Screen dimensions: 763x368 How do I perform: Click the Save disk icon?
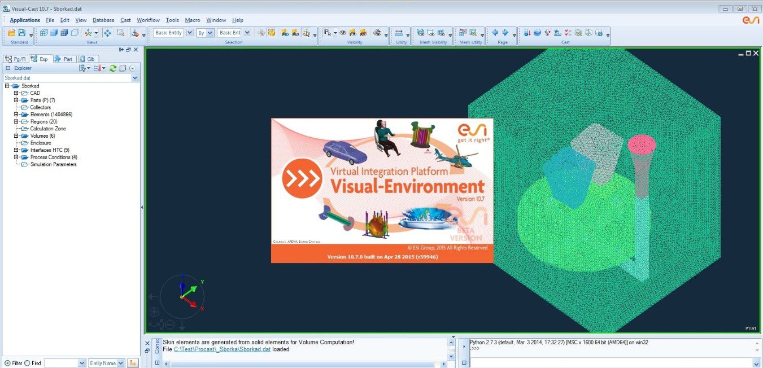coord(21,33)
